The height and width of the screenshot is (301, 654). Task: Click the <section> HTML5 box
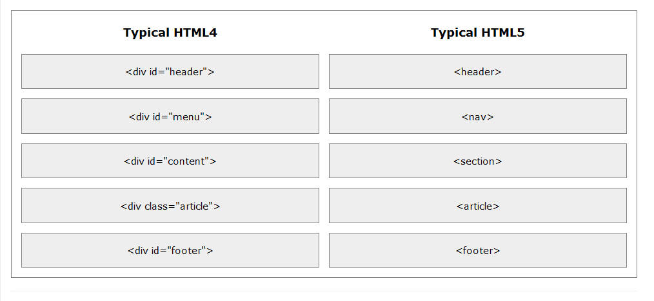pos(477,161)
